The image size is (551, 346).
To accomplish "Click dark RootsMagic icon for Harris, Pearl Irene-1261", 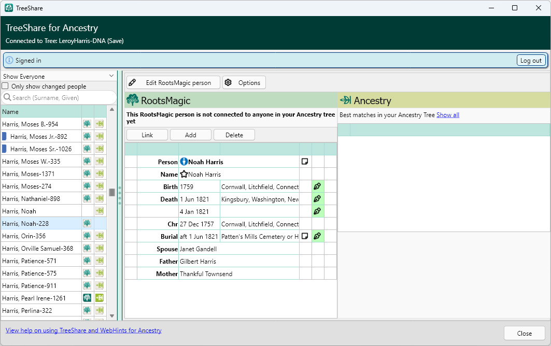I will (87, 298).
